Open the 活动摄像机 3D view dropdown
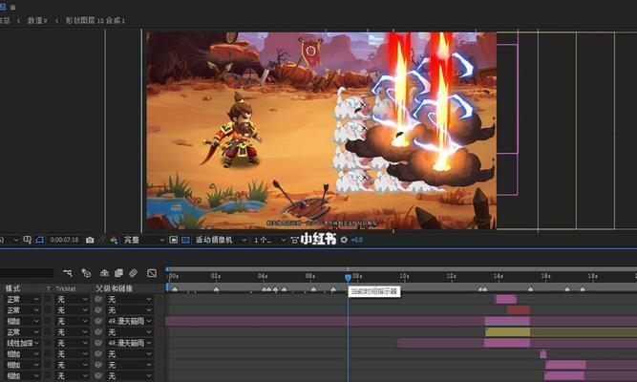 click(x=221, y=240)
